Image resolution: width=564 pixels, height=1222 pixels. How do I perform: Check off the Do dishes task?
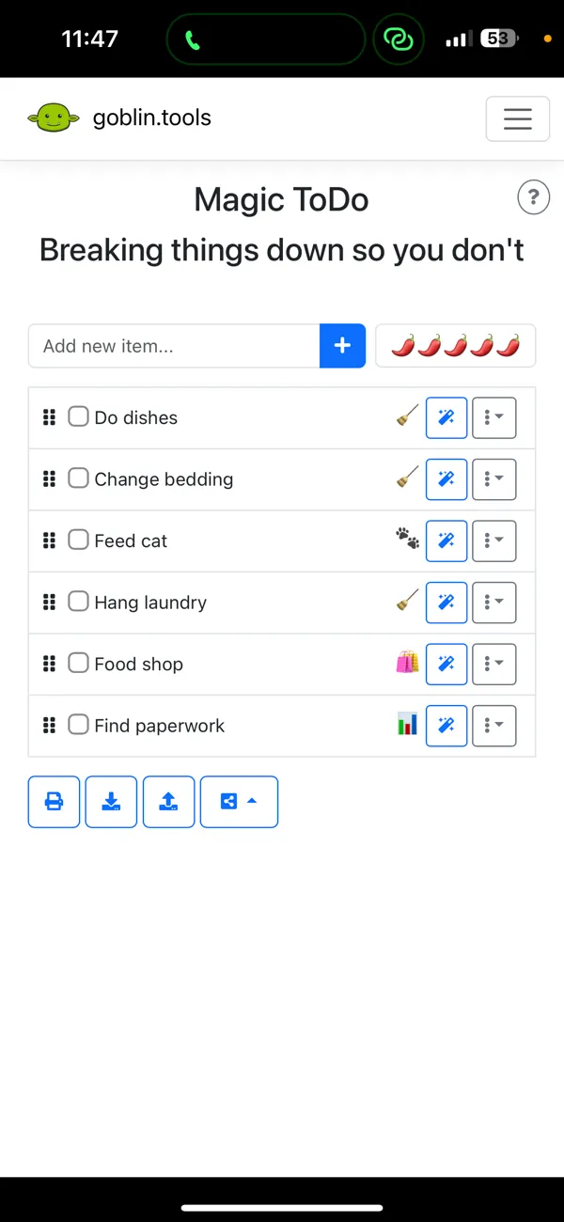coord(79,416)
